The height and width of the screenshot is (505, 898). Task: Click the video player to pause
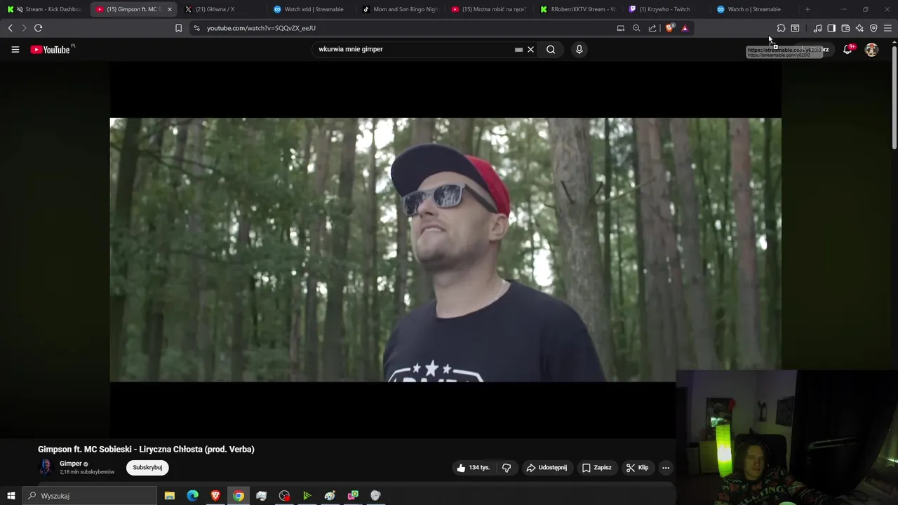point(445,249)
